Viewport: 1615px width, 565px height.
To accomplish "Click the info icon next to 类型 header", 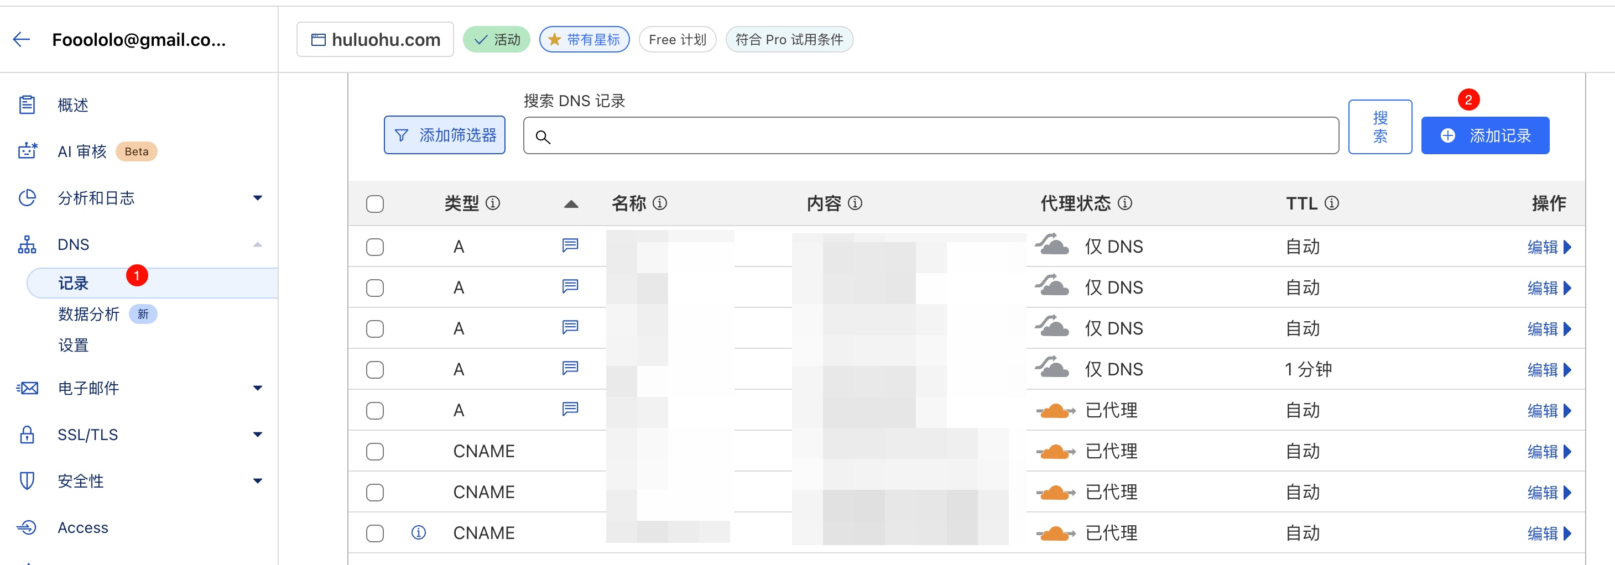I will (493, 203).
